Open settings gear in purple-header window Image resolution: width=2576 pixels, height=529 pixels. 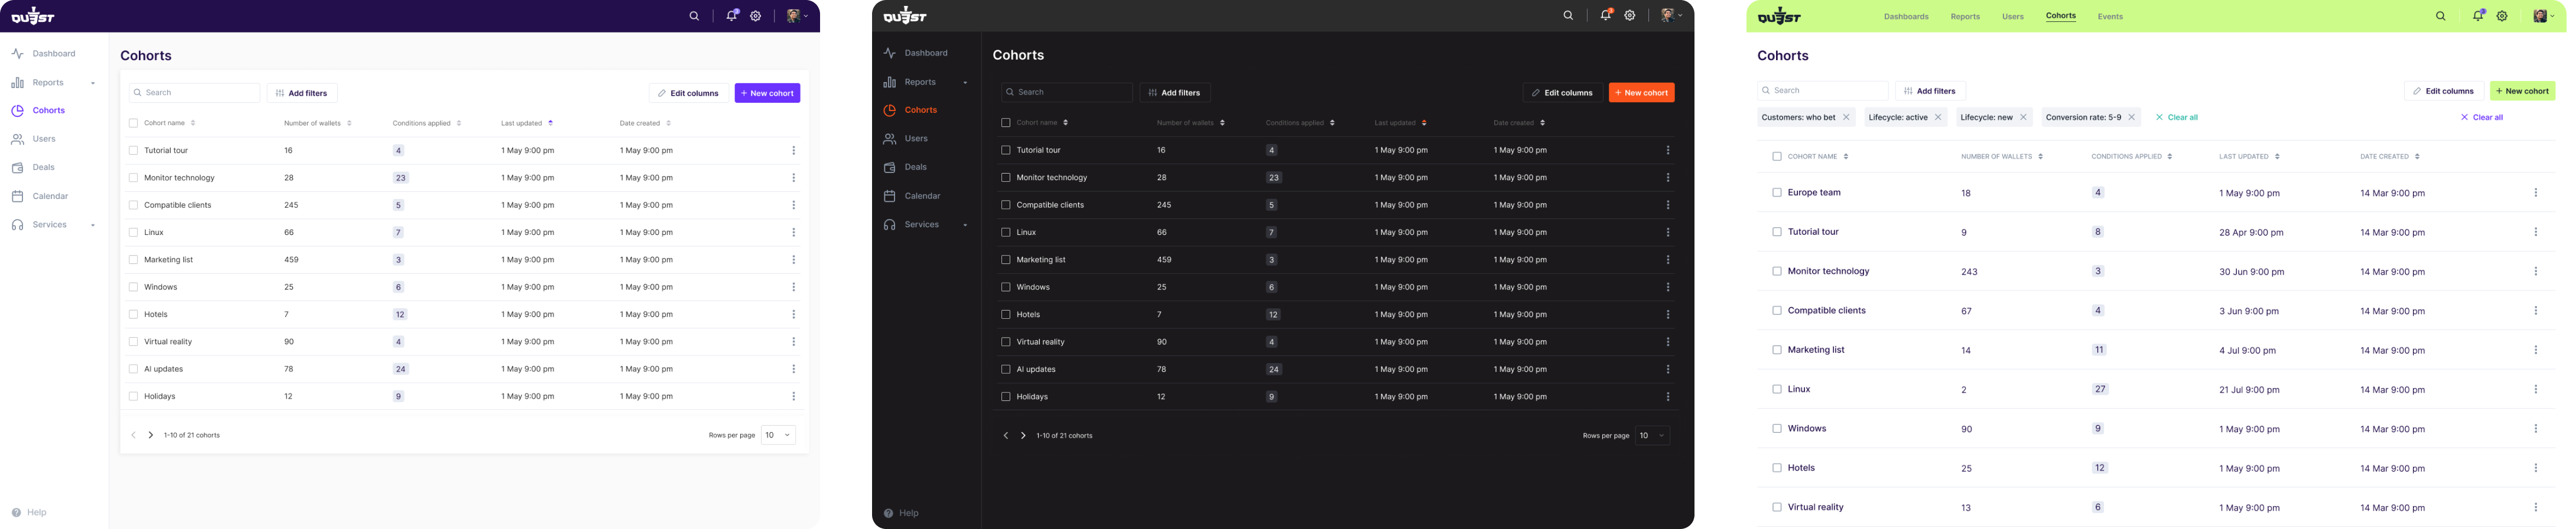coord(756,16)
